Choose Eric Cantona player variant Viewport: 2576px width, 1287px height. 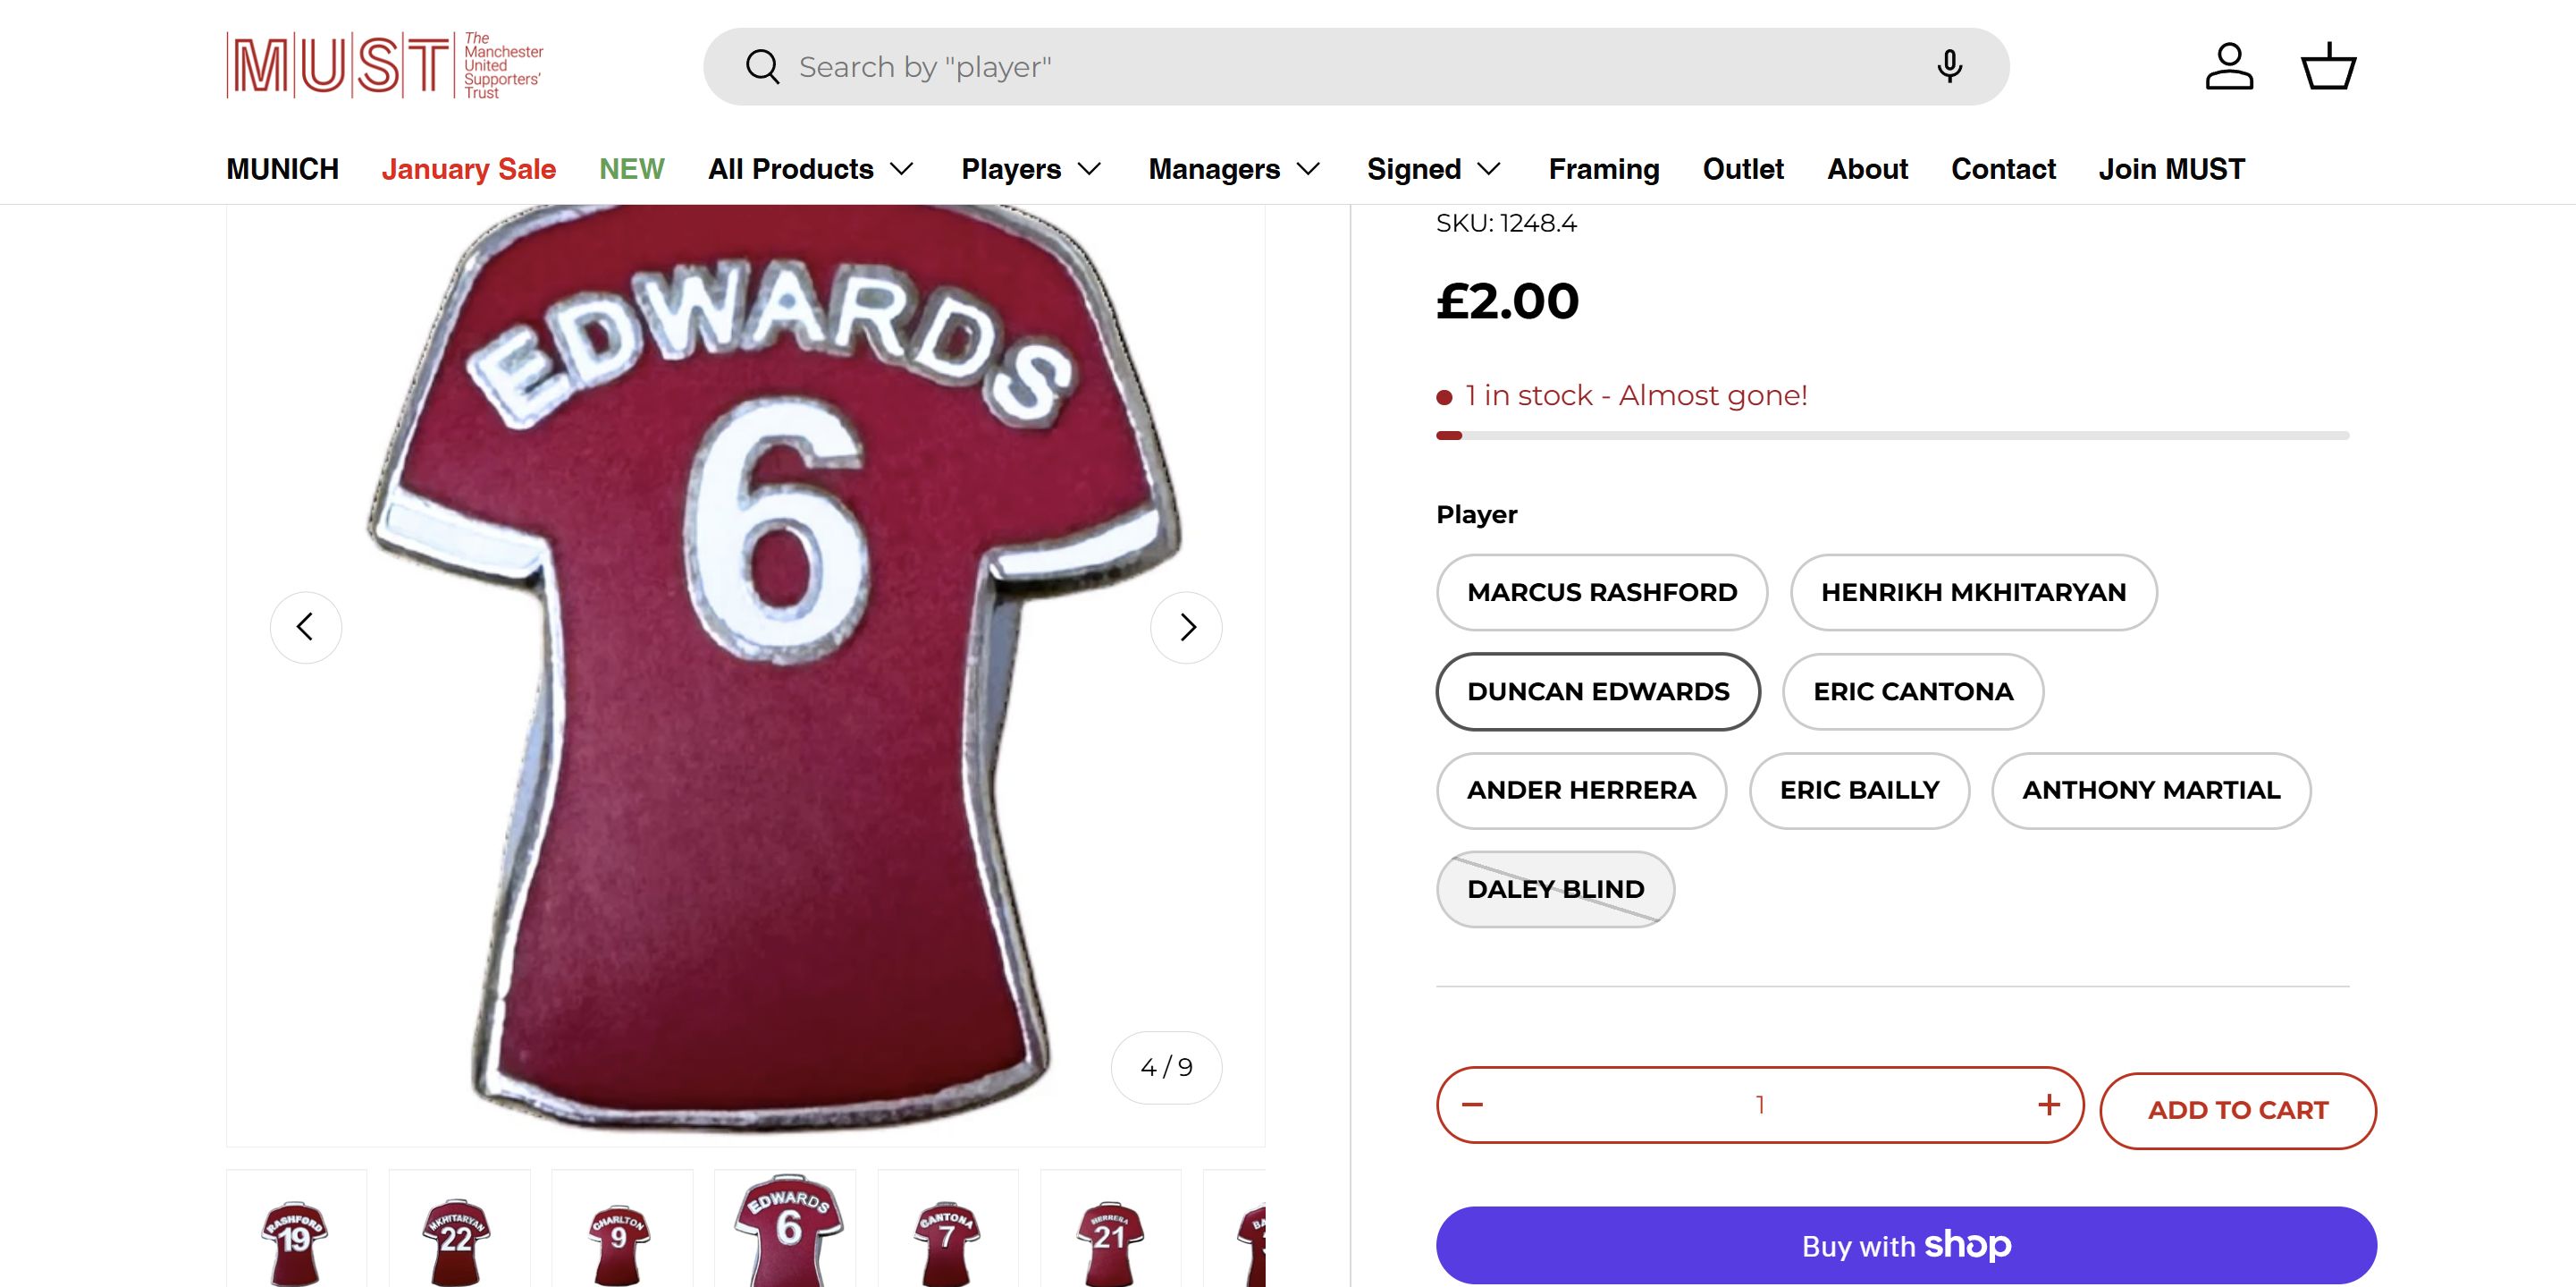coord(1912,691)
